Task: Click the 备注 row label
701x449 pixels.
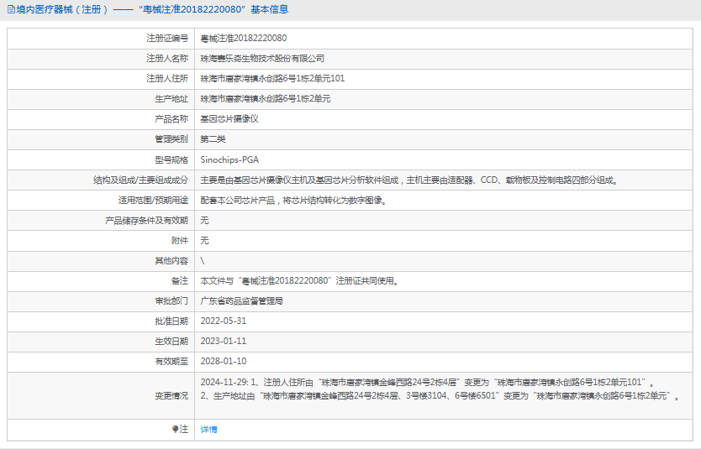Action: (x=180, y=281)
